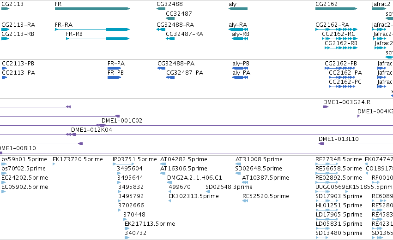Click the CG2113 gene label

click(12, 4)
